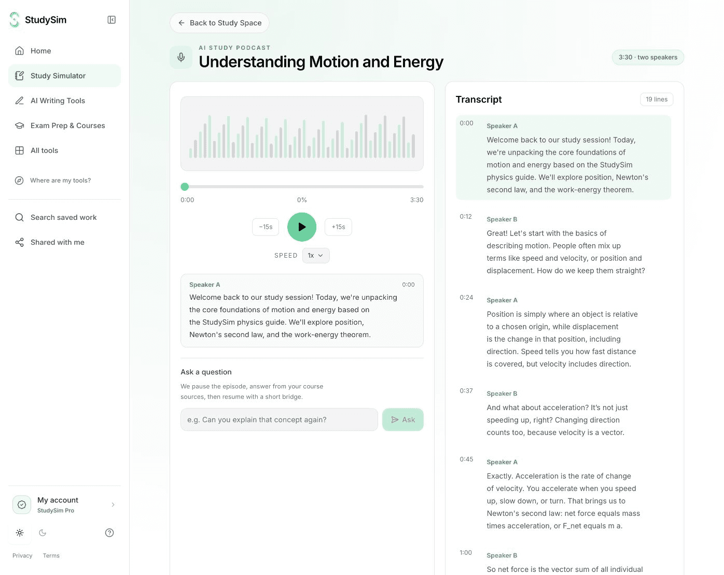This screenshot has width=724, height=575.
Task: Click the back arrow icon
Action: click(x=182, y=23)
